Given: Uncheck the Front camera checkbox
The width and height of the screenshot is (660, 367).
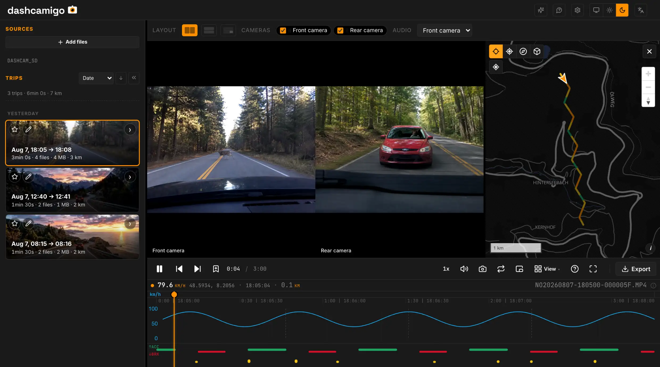Looking at the screenshot, I should tap(283, 30).
